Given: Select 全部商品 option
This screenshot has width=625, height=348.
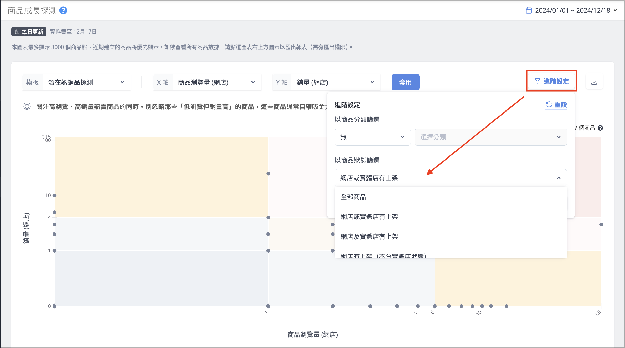Looking at the screenshot, I should click(x=451, y=197).
